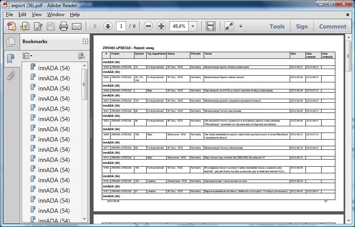Close the document with the menu-bar X
This screenshot has height=227, width=355.
point(348,15)
